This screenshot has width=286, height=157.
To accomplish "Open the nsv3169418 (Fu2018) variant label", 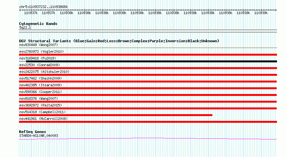I will [38, 58].
